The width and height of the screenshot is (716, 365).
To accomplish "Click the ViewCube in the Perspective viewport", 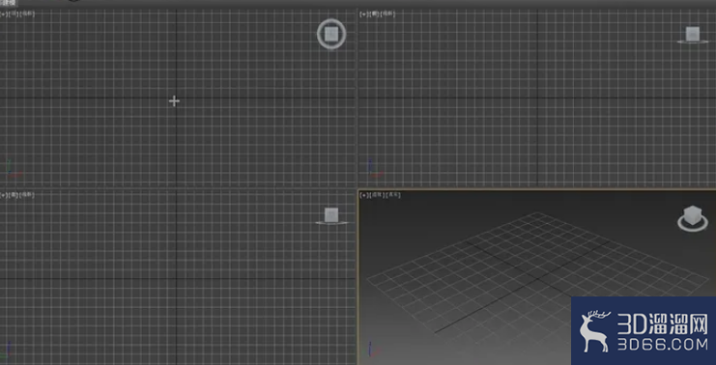I will 693,215.
